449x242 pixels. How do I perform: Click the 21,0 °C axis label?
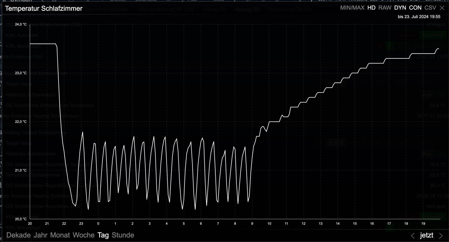click(21, 170)
